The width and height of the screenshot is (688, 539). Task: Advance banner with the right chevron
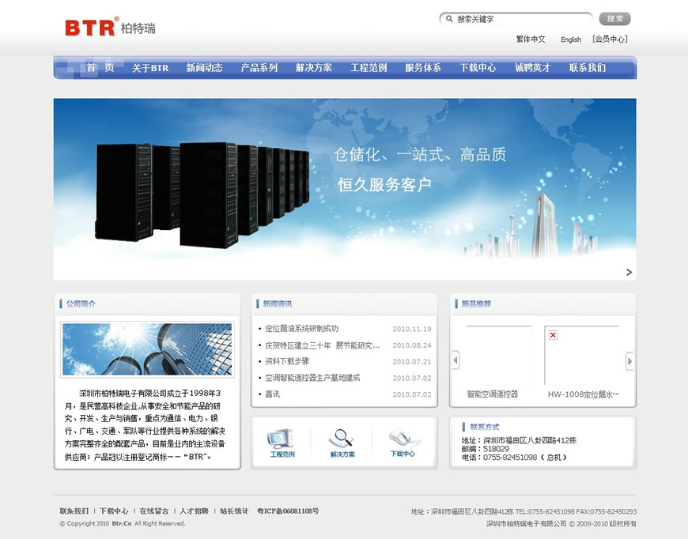tap(629, 272)
